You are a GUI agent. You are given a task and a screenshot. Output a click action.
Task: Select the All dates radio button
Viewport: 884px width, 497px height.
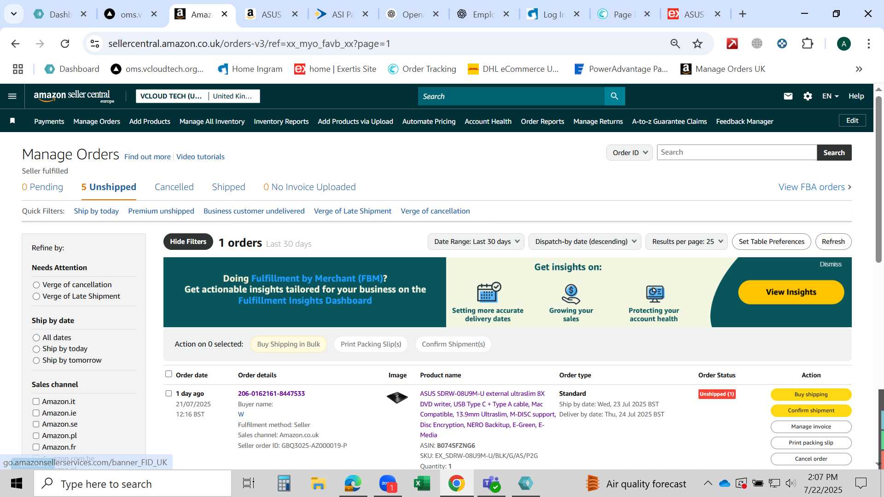[x=36, y=338]
